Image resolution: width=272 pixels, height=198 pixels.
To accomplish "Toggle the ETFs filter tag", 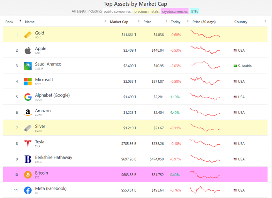I will (195, 12).
